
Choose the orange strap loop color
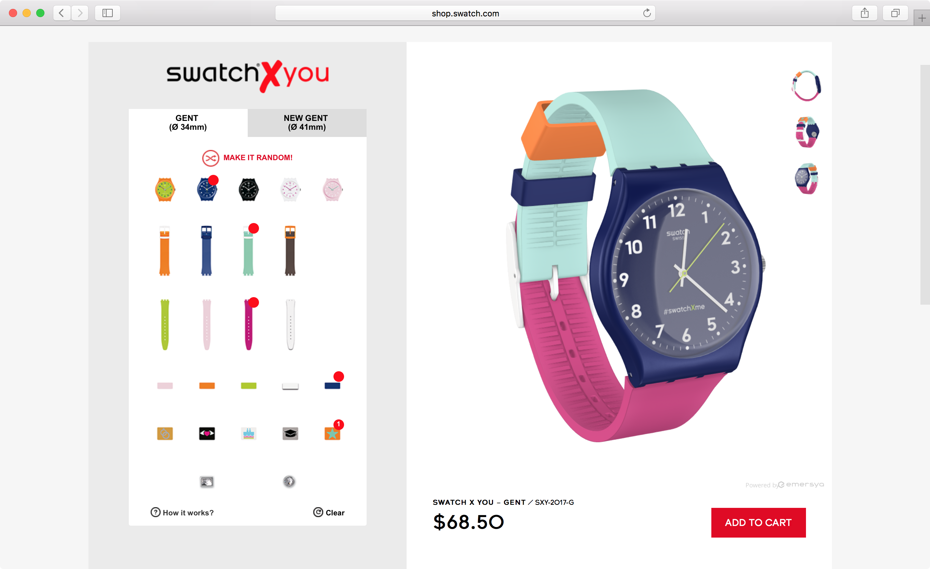[x=207, y=386]
